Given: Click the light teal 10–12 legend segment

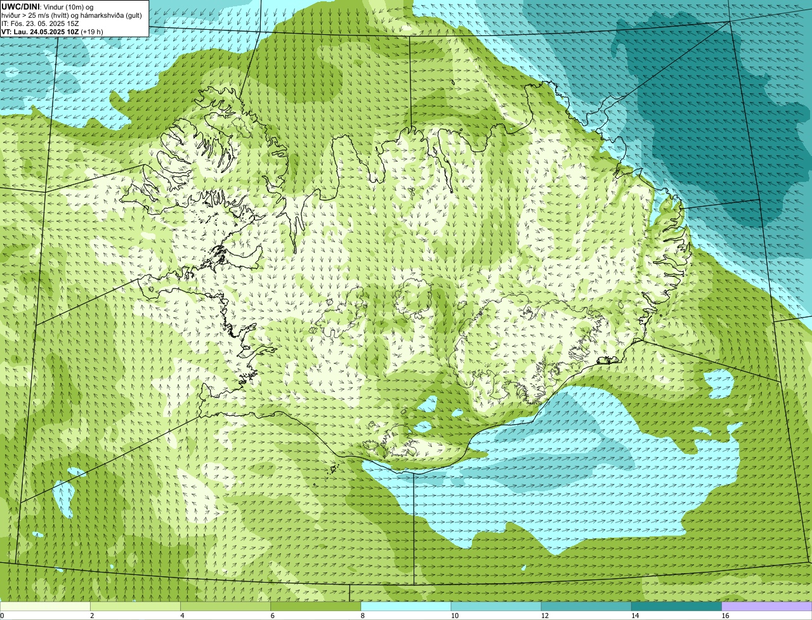Looking at the screenshot, I should point(496,606).
